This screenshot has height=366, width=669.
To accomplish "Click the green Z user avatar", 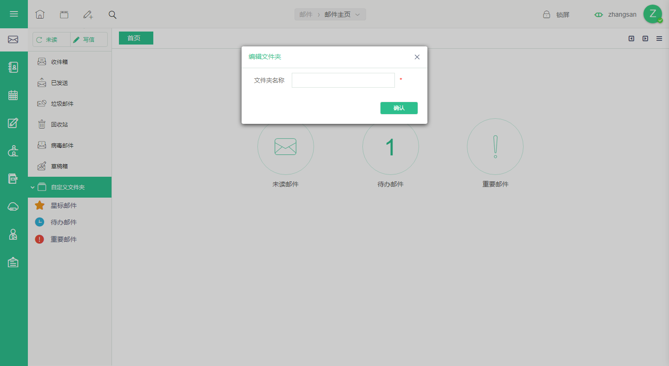I will click(x=653, y=14).
